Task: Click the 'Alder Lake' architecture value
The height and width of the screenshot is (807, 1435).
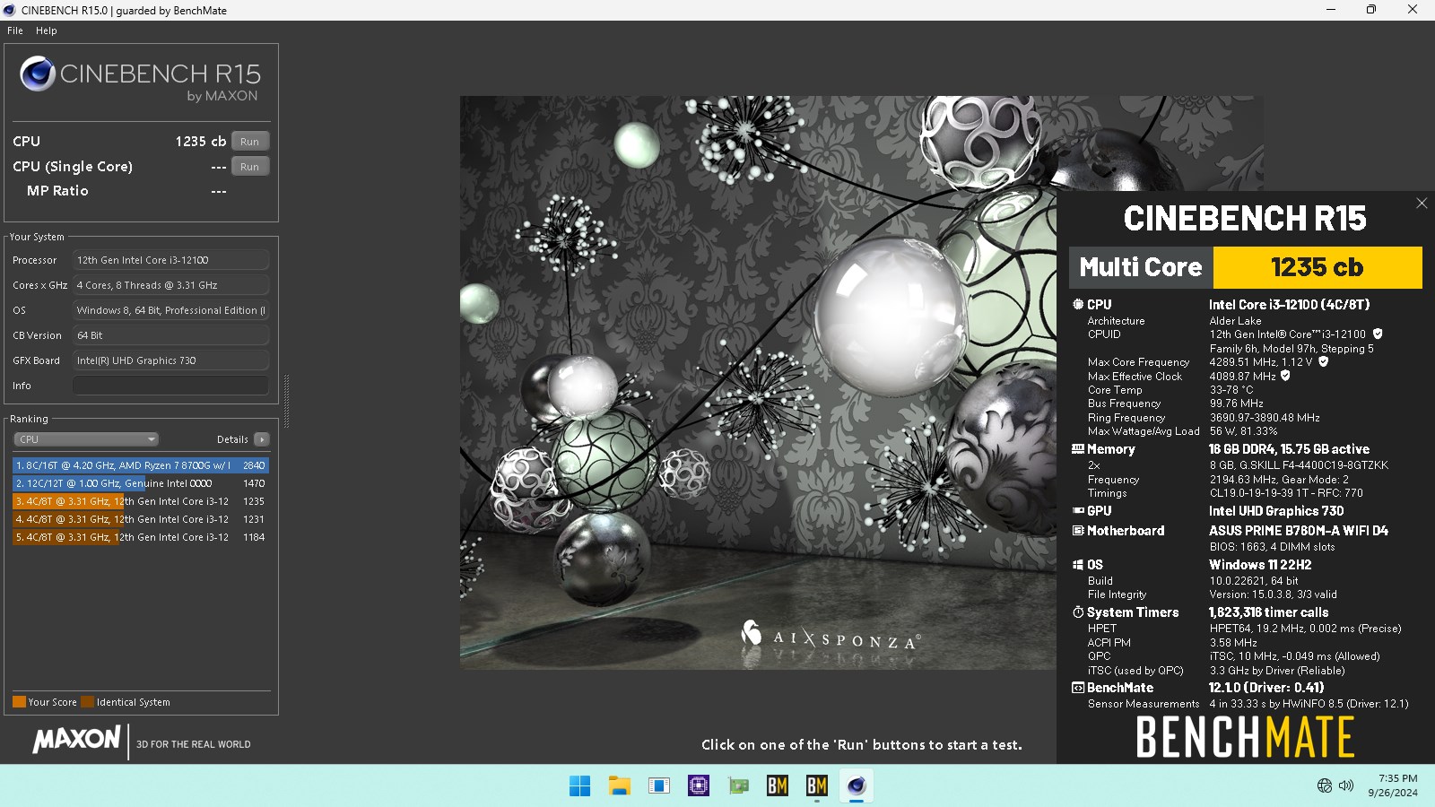Action: tap(1235, 321)
